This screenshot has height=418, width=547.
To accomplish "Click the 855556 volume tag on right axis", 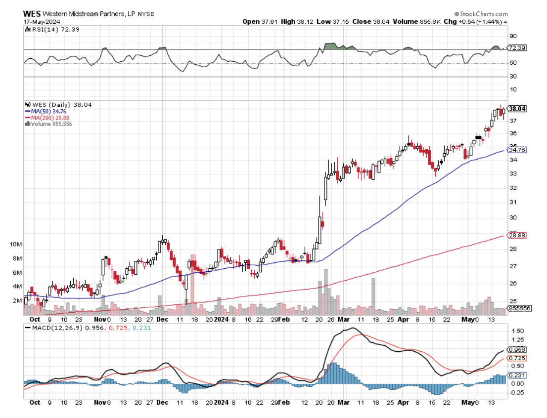I will [520, 308].
